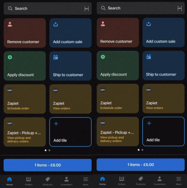Tap Add custom sale tile on right screen
Viewport: 187px width, 188px height.
point(163,33)
